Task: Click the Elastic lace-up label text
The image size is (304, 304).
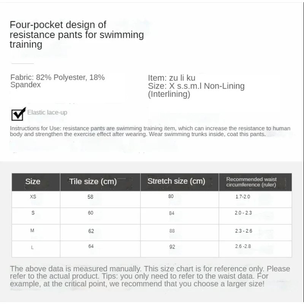Action: click(x=47, y=112)
